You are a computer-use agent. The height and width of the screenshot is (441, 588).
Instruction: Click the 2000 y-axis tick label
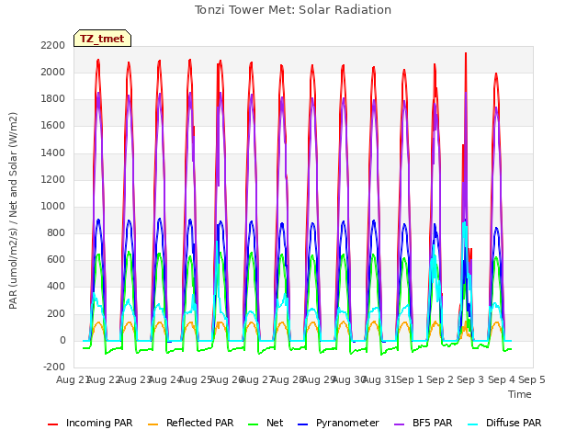pyautogui.click(x=53, y=72)
